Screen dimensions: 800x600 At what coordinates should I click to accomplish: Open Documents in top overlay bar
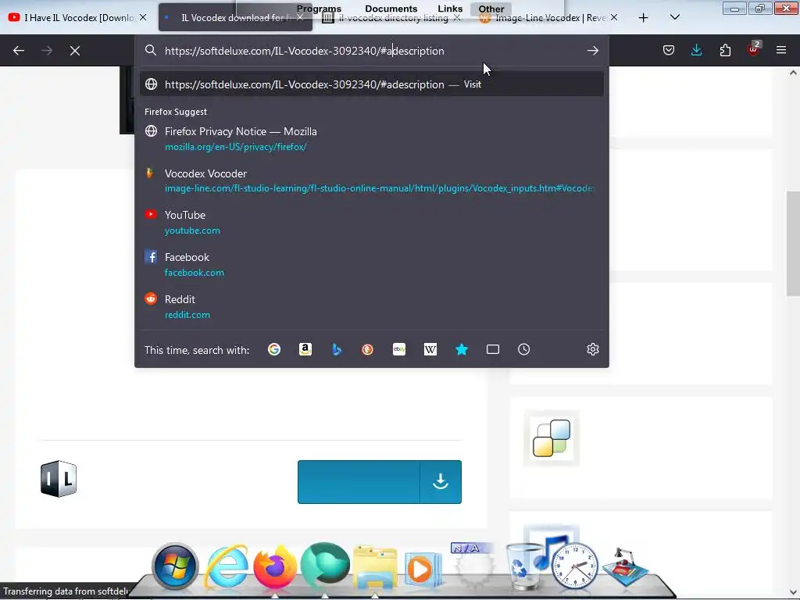coord(391,9)
